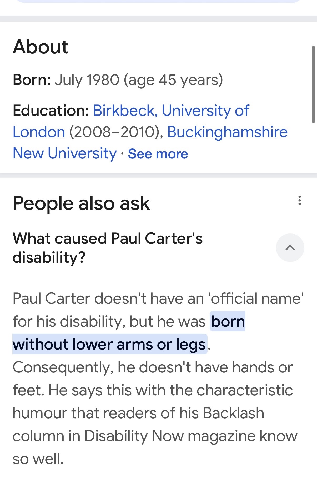
Task: Tap the question 'What caused Paul Carter's disability?'
Action: (x=107, y=248)
